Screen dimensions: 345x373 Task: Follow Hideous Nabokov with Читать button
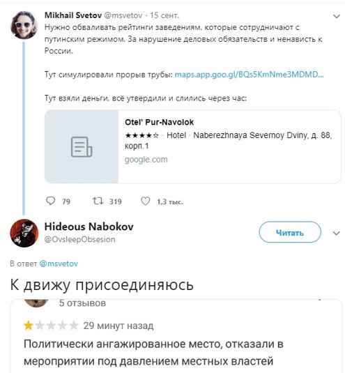coord(290,232)
